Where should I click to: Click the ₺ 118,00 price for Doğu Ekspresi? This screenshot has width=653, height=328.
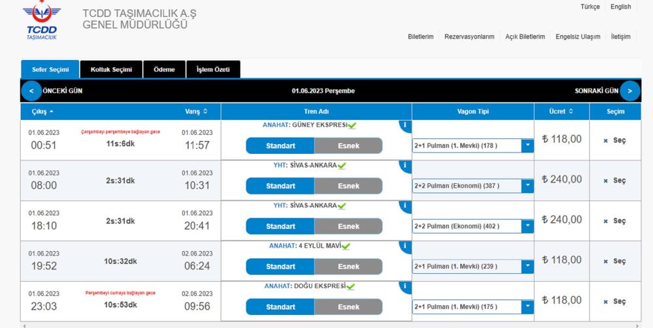pyautogui.click(x=561, y=300)
